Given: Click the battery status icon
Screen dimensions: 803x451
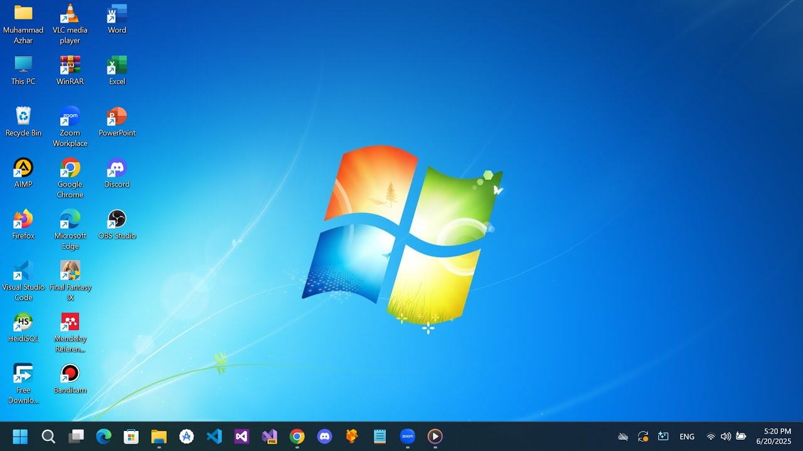Looking at the screenshot, I should click(741, 437).
